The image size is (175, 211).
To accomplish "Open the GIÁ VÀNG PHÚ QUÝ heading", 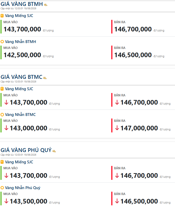I will click(26, 150).
